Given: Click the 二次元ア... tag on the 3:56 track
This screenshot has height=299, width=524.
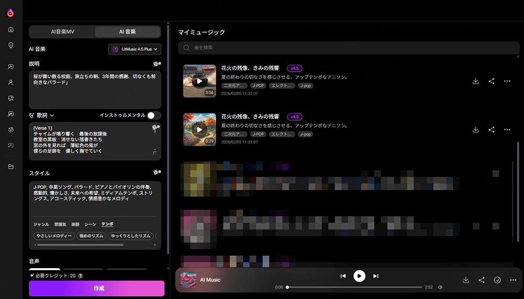Looking at the screenshot, I should pyautogui.click(x=234, y=86).
